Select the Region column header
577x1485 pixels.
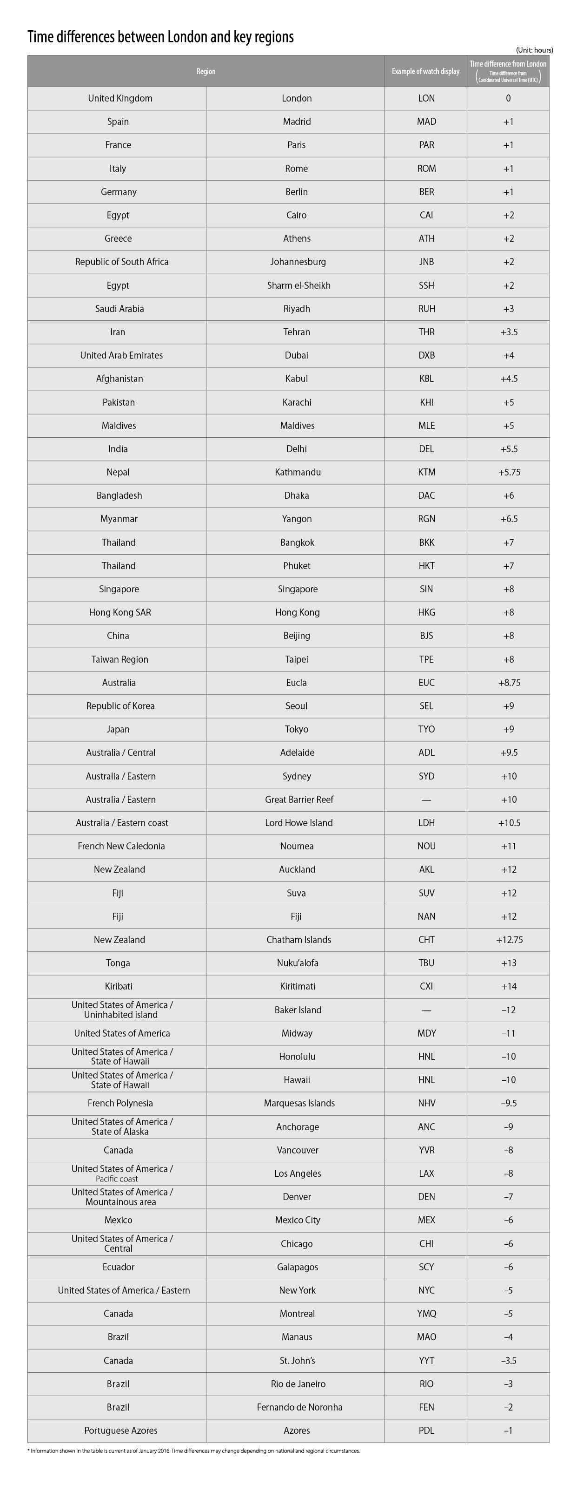point(206,72)
